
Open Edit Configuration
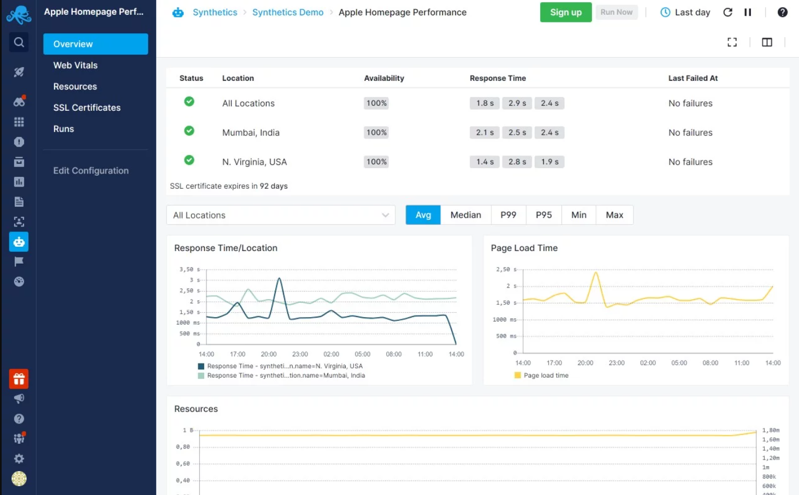91,171
